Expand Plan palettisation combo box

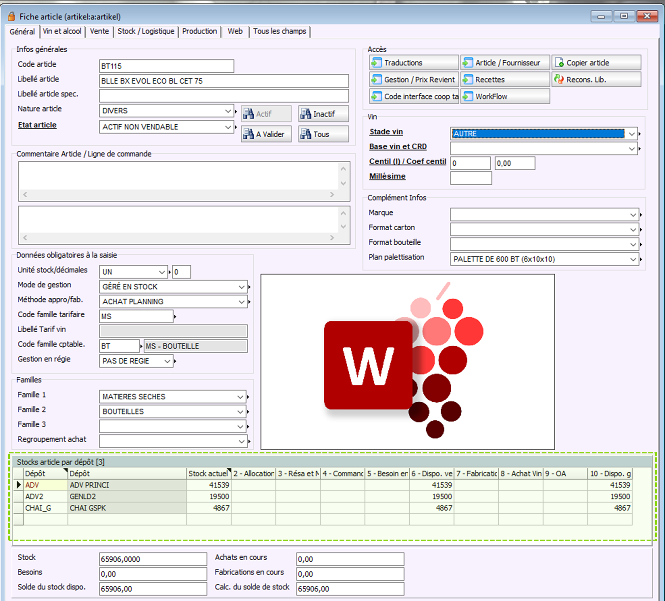coord(633,259)
